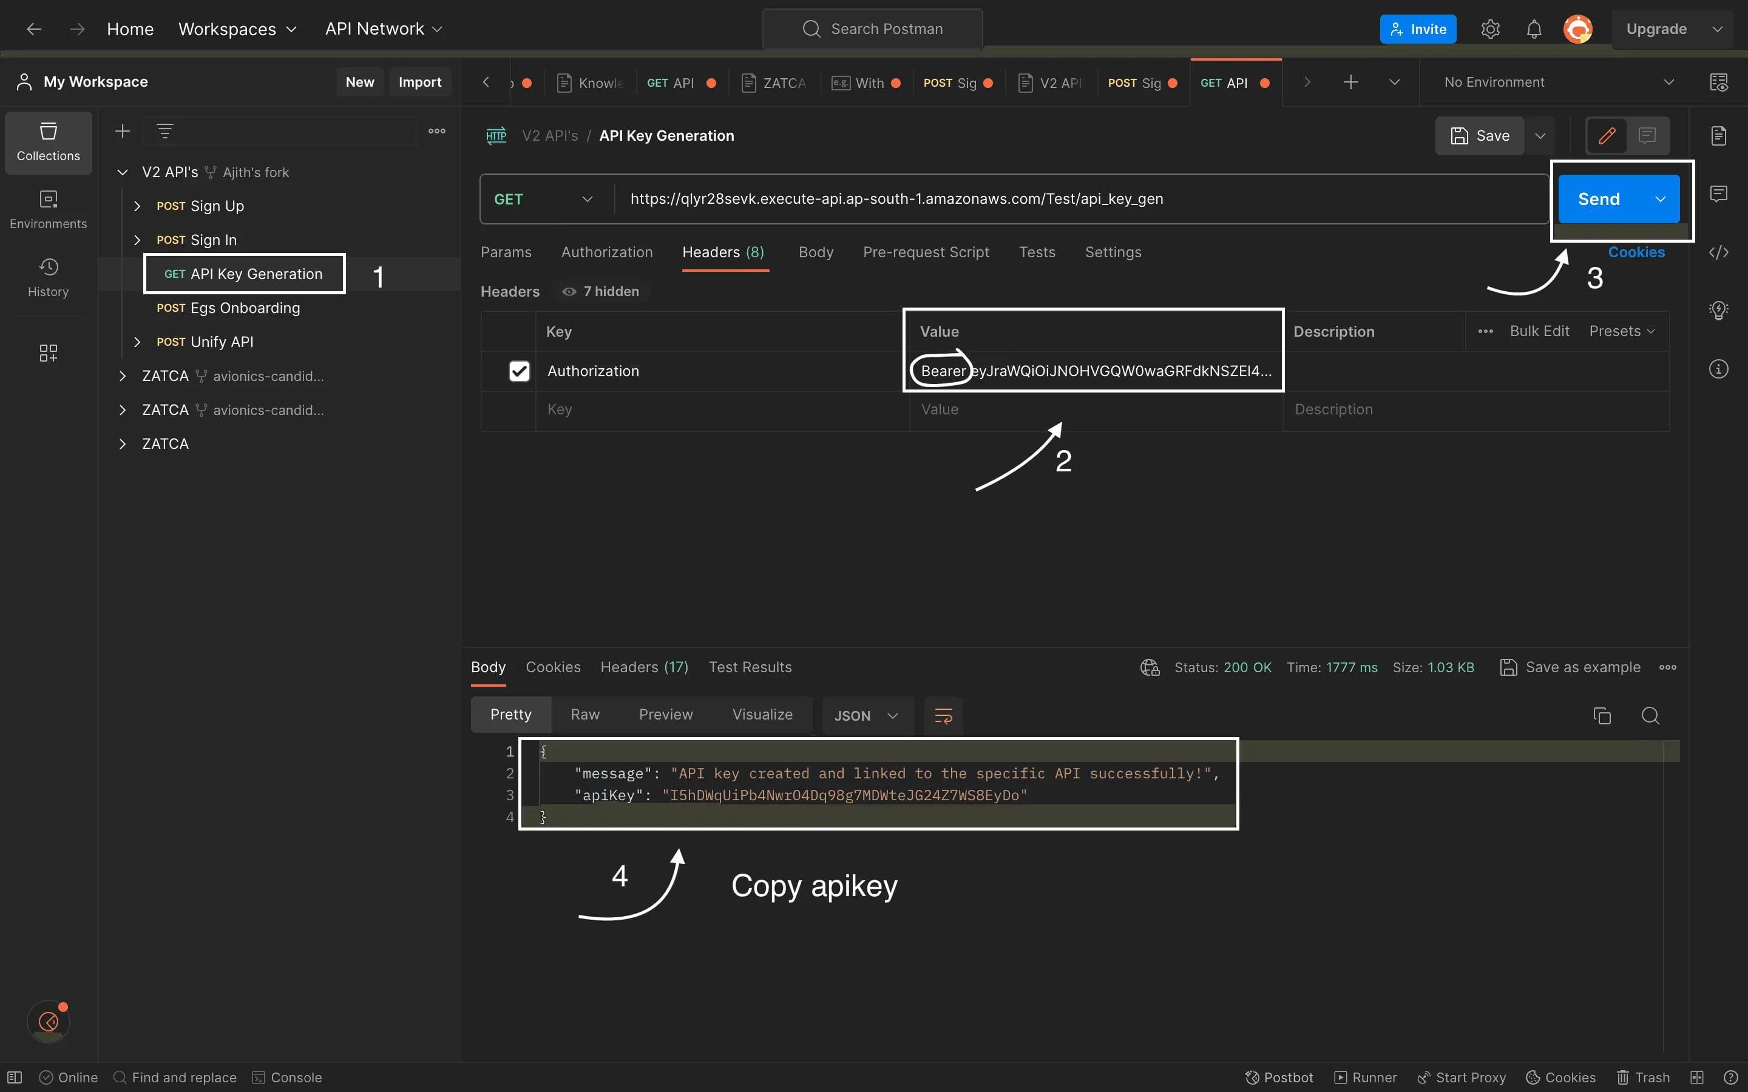Click the code snippet icon in right sidebar
1748x1092 pixels.
(x=1718, y=252)
